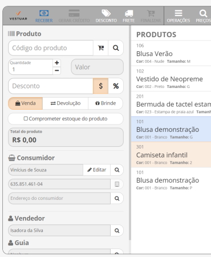211x257 pixels.
Task: Search for a consumer using magnifier
Action: point(117,170)
